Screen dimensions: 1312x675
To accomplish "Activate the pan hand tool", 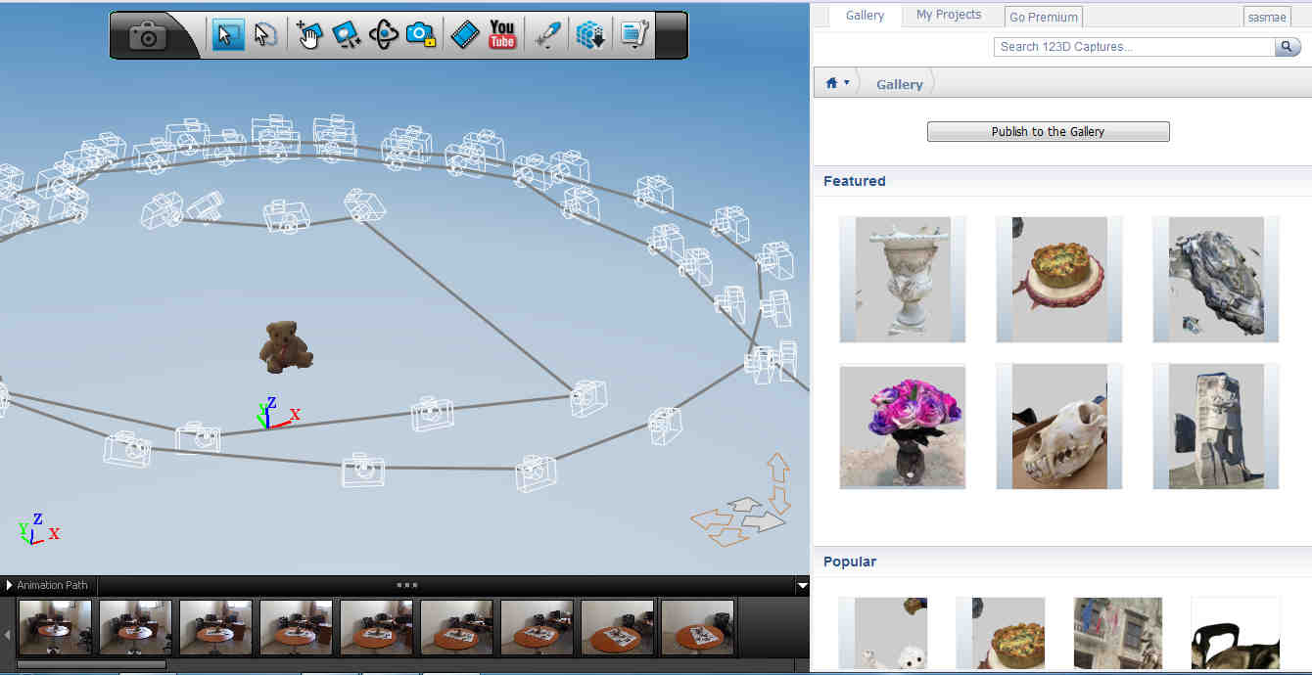I will pos(309,35).
